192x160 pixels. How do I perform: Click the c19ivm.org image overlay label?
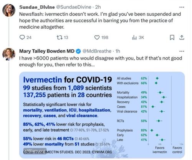(35, 151)
